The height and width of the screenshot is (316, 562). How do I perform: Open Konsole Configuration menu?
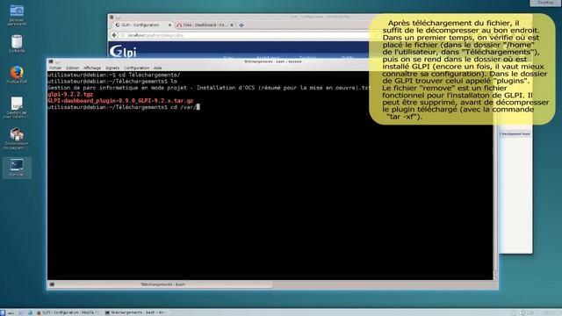click(137, 68)
